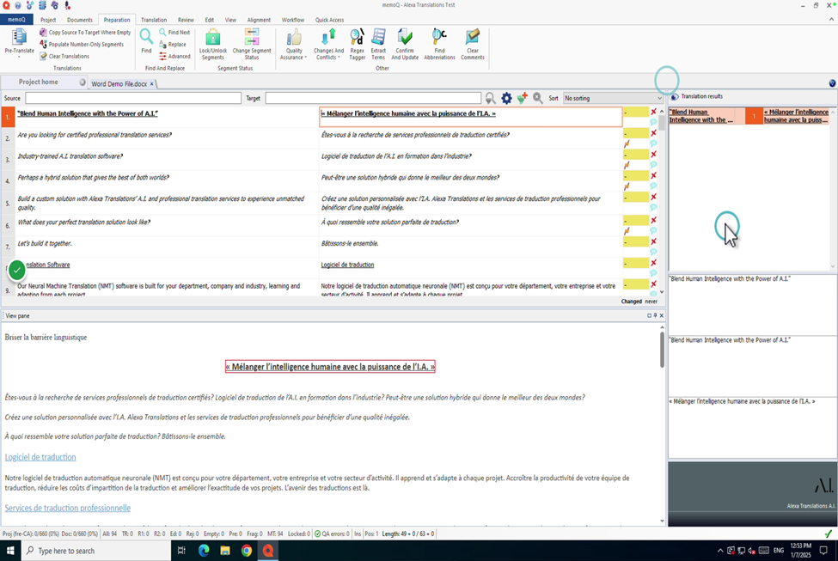Choose Populate Number-Only Segments
Screen dimensions: 838x561
(82, 45)
